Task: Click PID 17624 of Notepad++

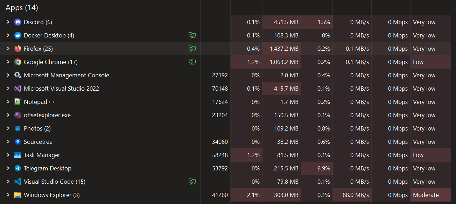Action: coord(220,102)
